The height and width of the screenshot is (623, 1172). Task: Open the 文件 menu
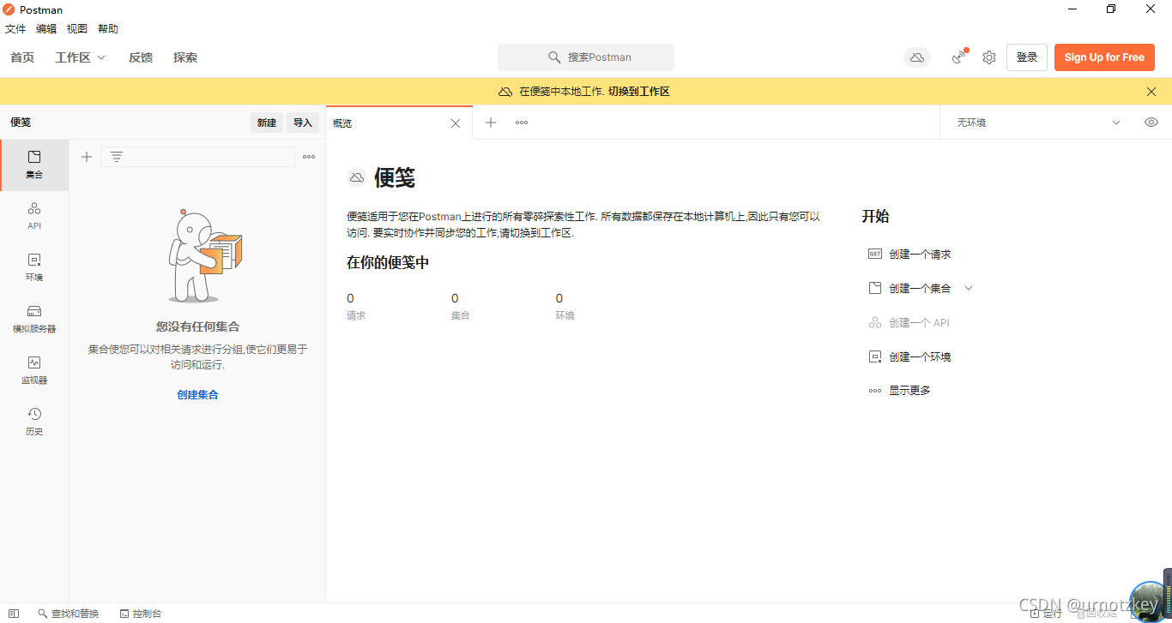(x=15, y=28)
